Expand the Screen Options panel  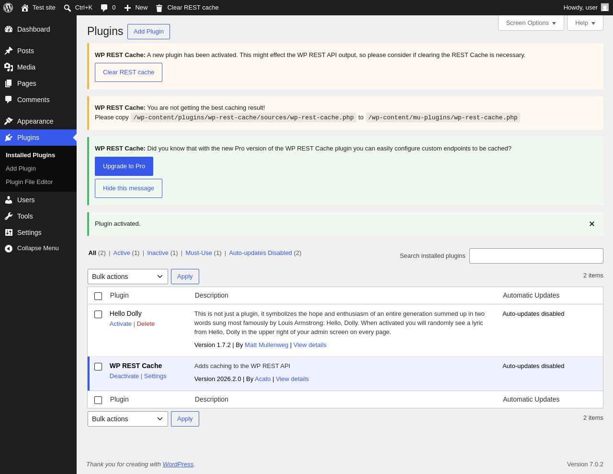[531, 23]
